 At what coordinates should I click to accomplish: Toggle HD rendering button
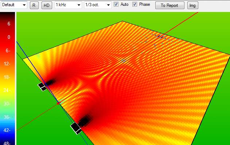click(x=47, y=5)
